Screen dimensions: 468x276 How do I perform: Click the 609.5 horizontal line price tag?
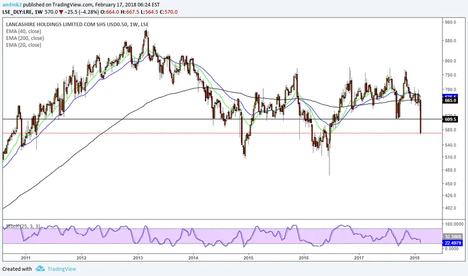click(450, 119)
